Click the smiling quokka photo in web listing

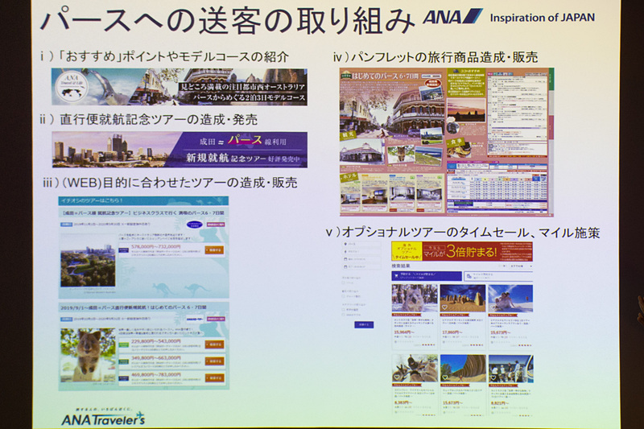(x=88, y=355)
